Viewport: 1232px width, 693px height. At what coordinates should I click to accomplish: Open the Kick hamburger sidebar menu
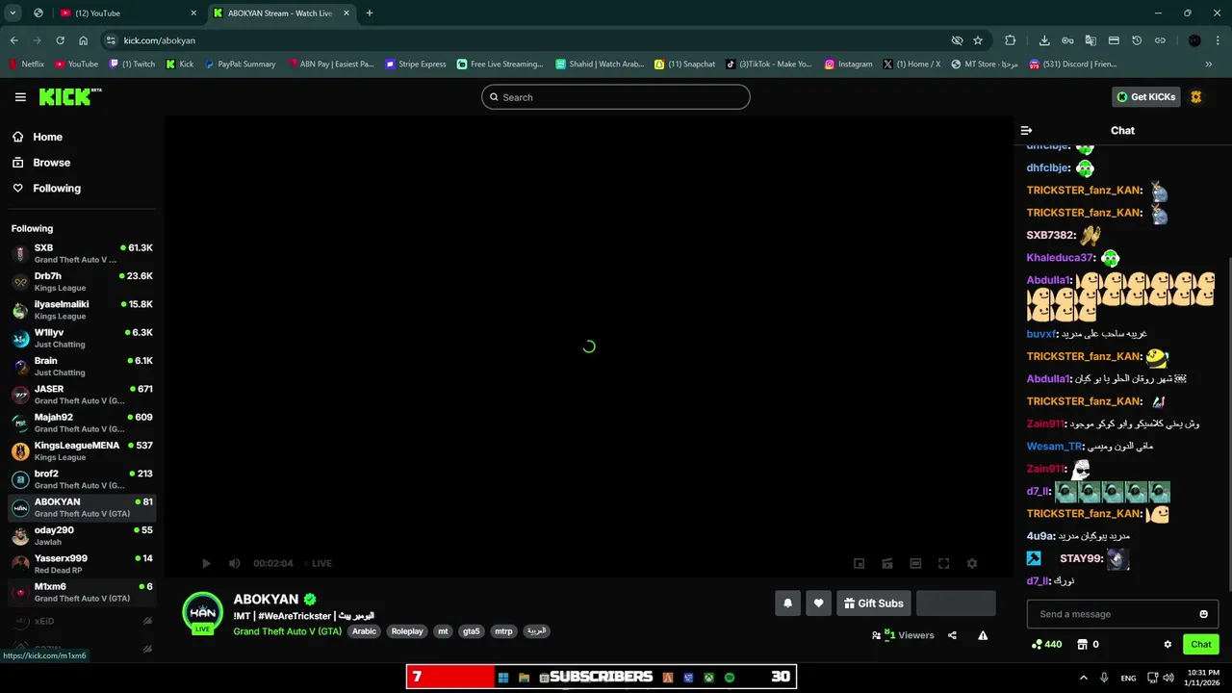(20, 97)
